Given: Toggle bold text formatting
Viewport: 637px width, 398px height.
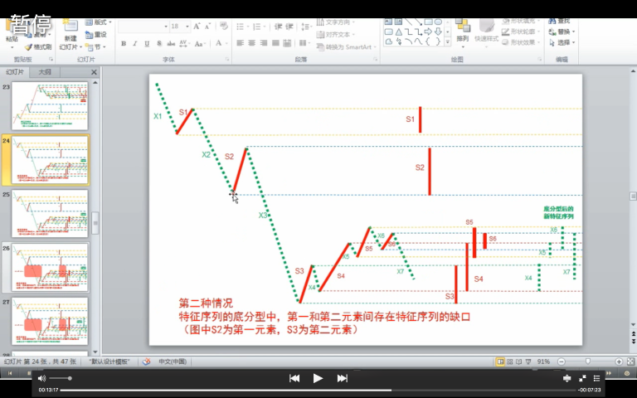Looking at the screenshot, I should (123, 42).
